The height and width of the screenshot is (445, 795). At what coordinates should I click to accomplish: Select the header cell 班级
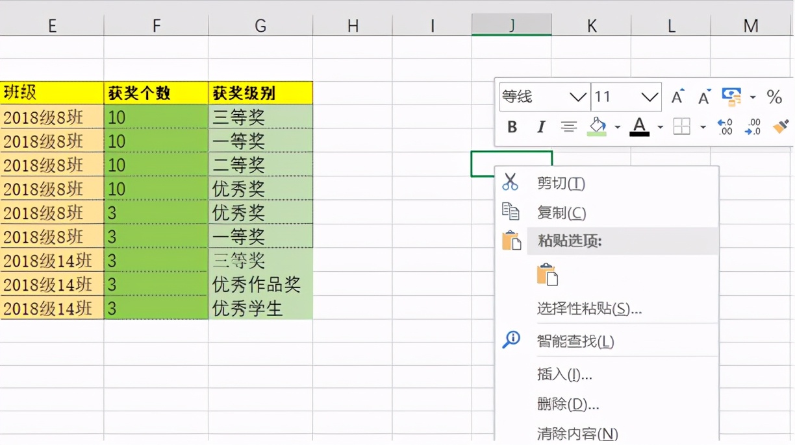pyautogui.click(x=52, y=93)
